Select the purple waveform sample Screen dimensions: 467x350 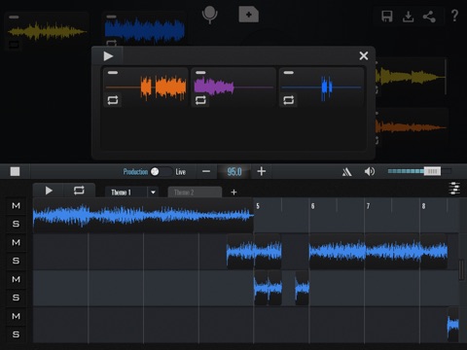pyautogui.click(x=233, y=87)
